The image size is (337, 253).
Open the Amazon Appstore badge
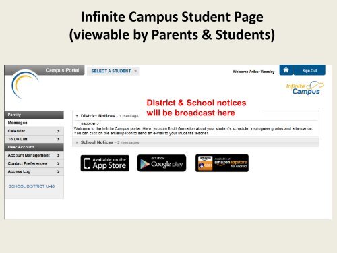[x=222, y=163]
